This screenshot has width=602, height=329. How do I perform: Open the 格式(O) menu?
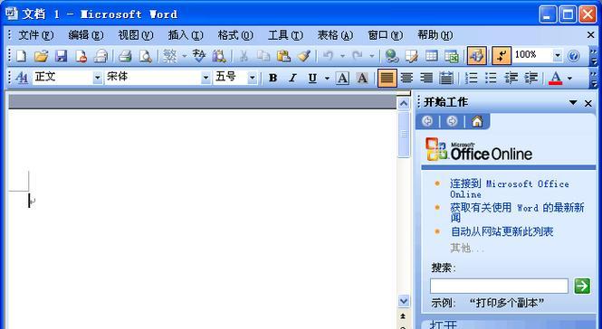coord(235,35)
